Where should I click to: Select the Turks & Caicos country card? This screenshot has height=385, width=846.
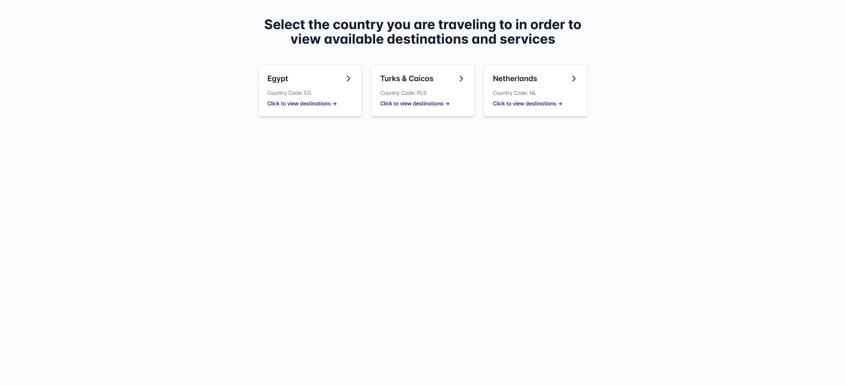(422, 90)
